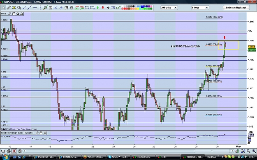Viewport: 257px width, 160px height.
Task: Click the scrollbar left arrow
Action: pyautogui.click(x=25, y=151)
